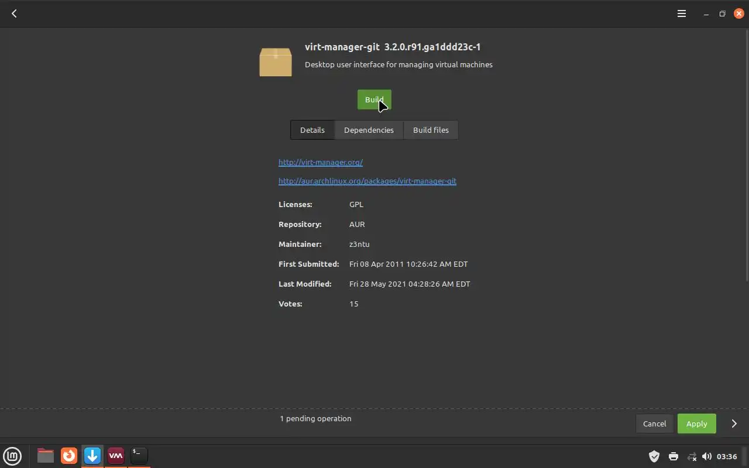Close the package manager window
Viewport: 749px width, 468px height.
[x=738, y=14]
